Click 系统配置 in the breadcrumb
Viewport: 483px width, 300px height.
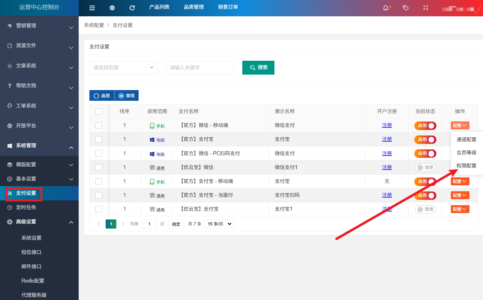[x=94, y=25]
